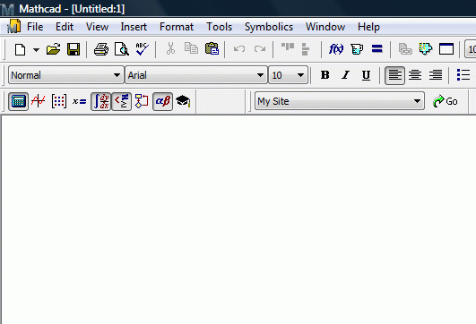Redo the last undone action

coord(260,49)
